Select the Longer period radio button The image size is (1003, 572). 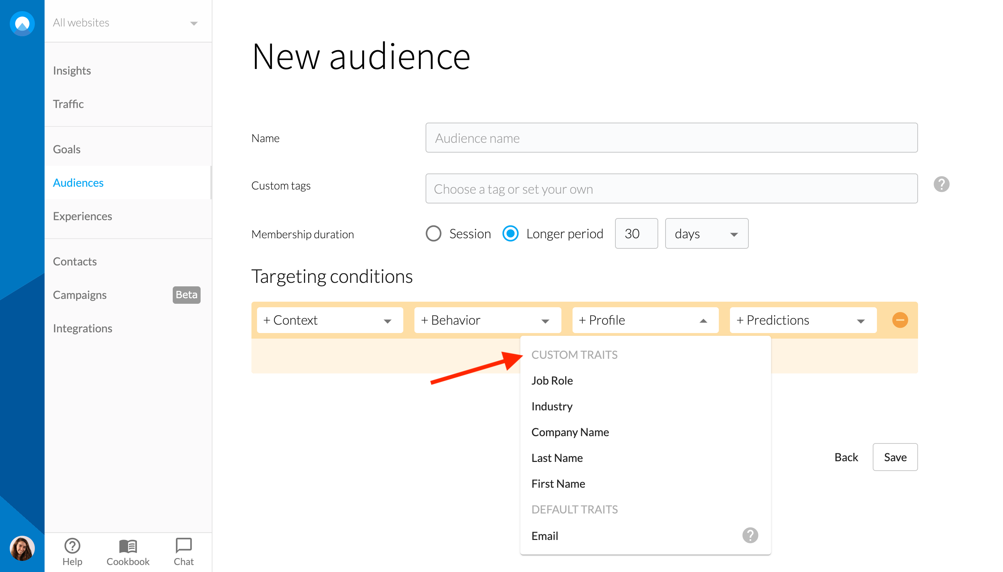pyautogui.click(x=510, y=234)
